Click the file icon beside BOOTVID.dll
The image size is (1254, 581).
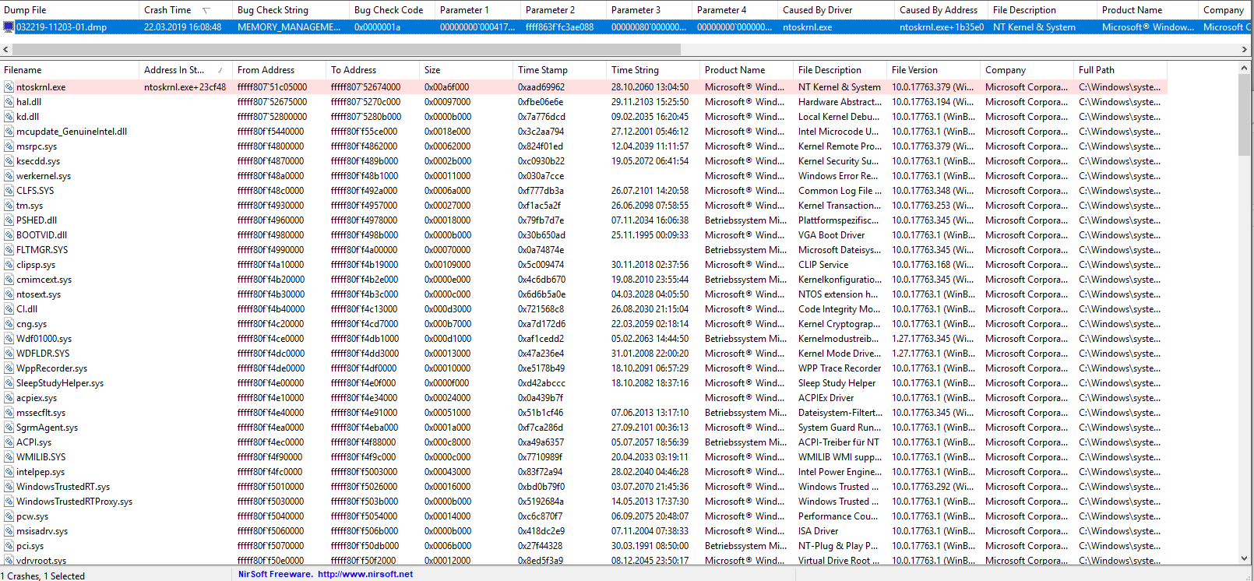click(x=9, y=235)
